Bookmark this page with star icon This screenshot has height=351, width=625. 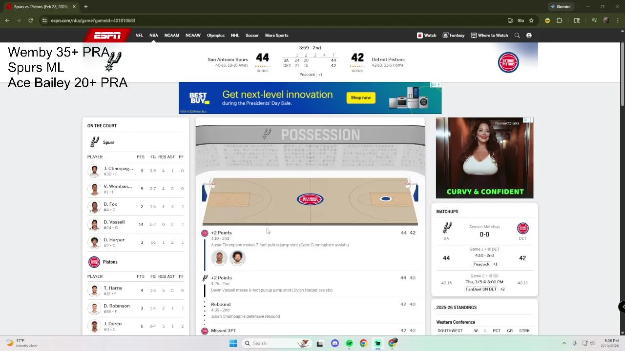coord(531,20)
